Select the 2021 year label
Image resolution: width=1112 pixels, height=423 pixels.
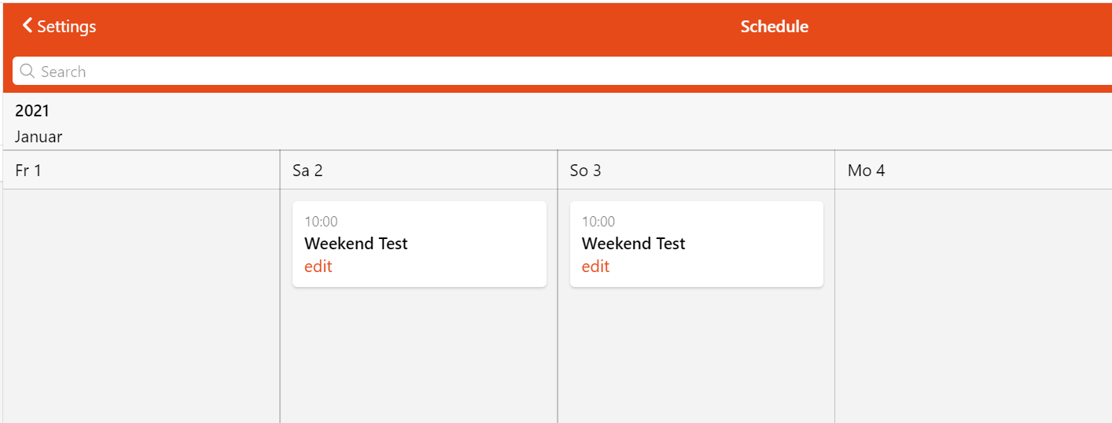[32, 111]
